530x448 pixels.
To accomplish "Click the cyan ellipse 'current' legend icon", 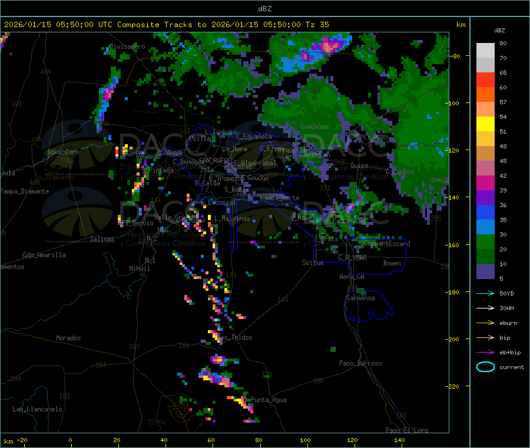I will pyautogui.click(x=485, y=367).
